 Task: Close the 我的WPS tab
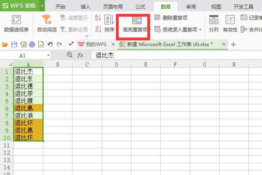[113, 45]
